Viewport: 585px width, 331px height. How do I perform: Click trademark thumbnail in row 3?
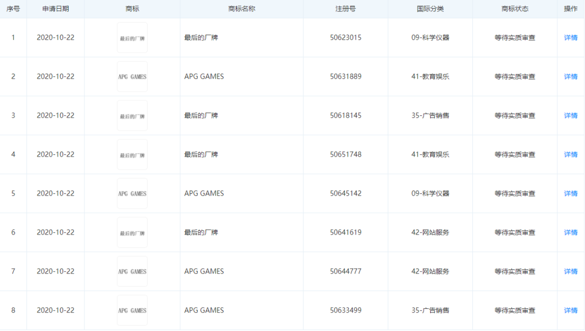133,116
